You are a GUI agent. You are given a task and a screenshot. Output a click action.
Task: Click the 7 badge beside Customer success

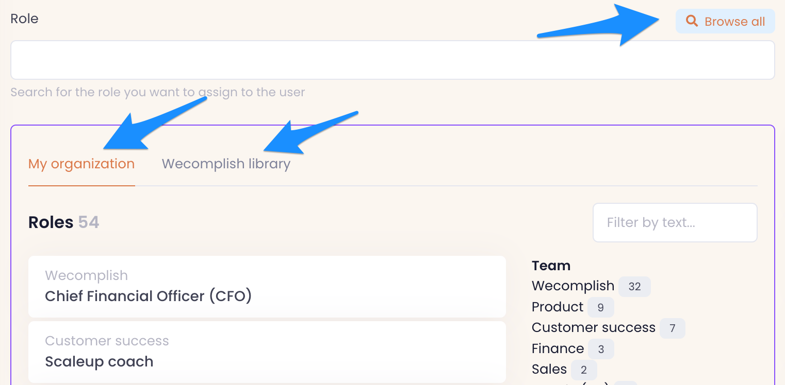point(672,328)
